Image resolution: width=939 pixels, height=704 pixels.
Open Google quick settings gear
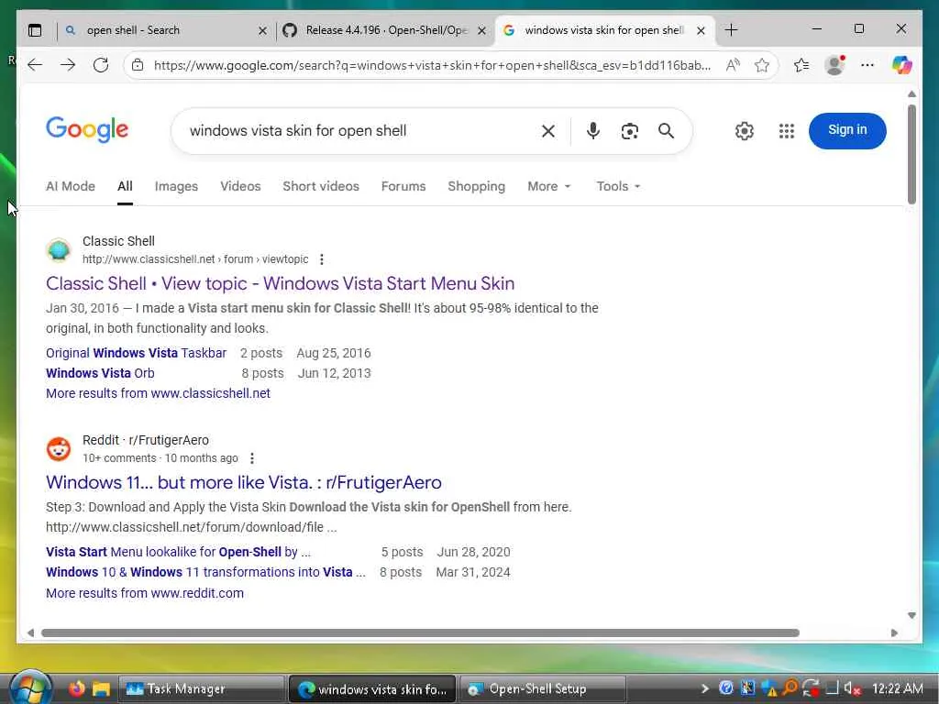click(744, 131)
